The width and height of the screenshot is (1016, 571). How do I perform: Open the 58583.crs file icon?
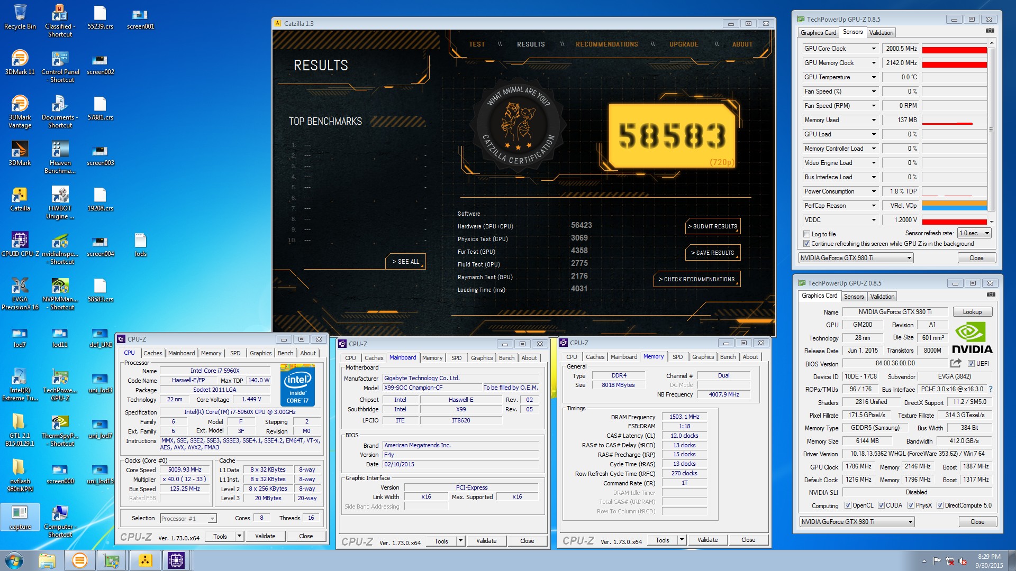click(100, 290)
